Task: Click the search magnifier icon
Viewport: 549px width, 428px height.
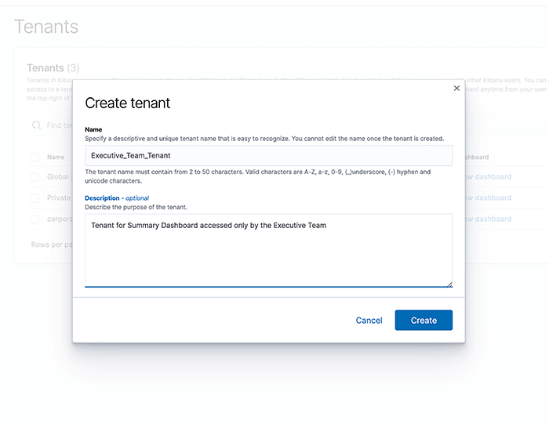Action: tap(36, 125)
